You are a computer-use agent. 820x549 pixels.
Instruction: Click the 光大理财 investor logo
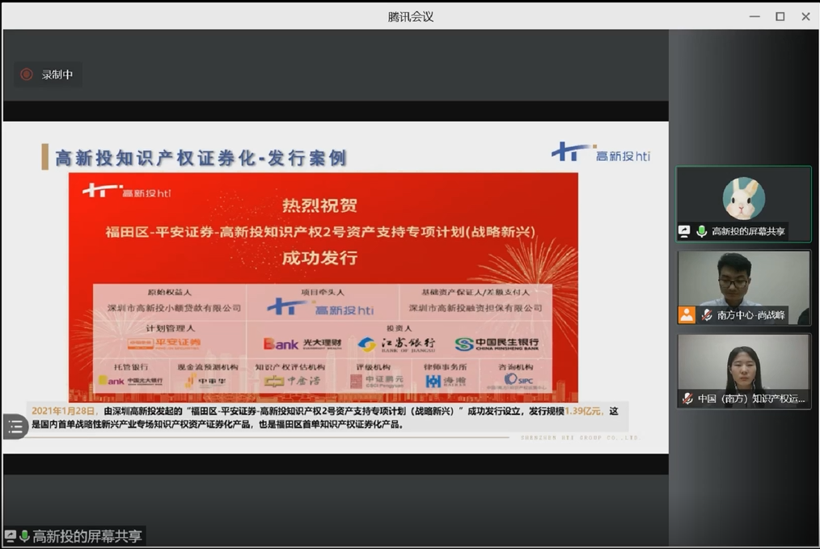pos(302,344)
